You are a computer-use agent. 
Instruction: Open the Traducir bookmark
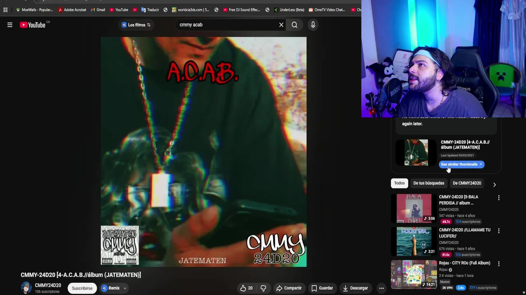(x=150, y=10)
